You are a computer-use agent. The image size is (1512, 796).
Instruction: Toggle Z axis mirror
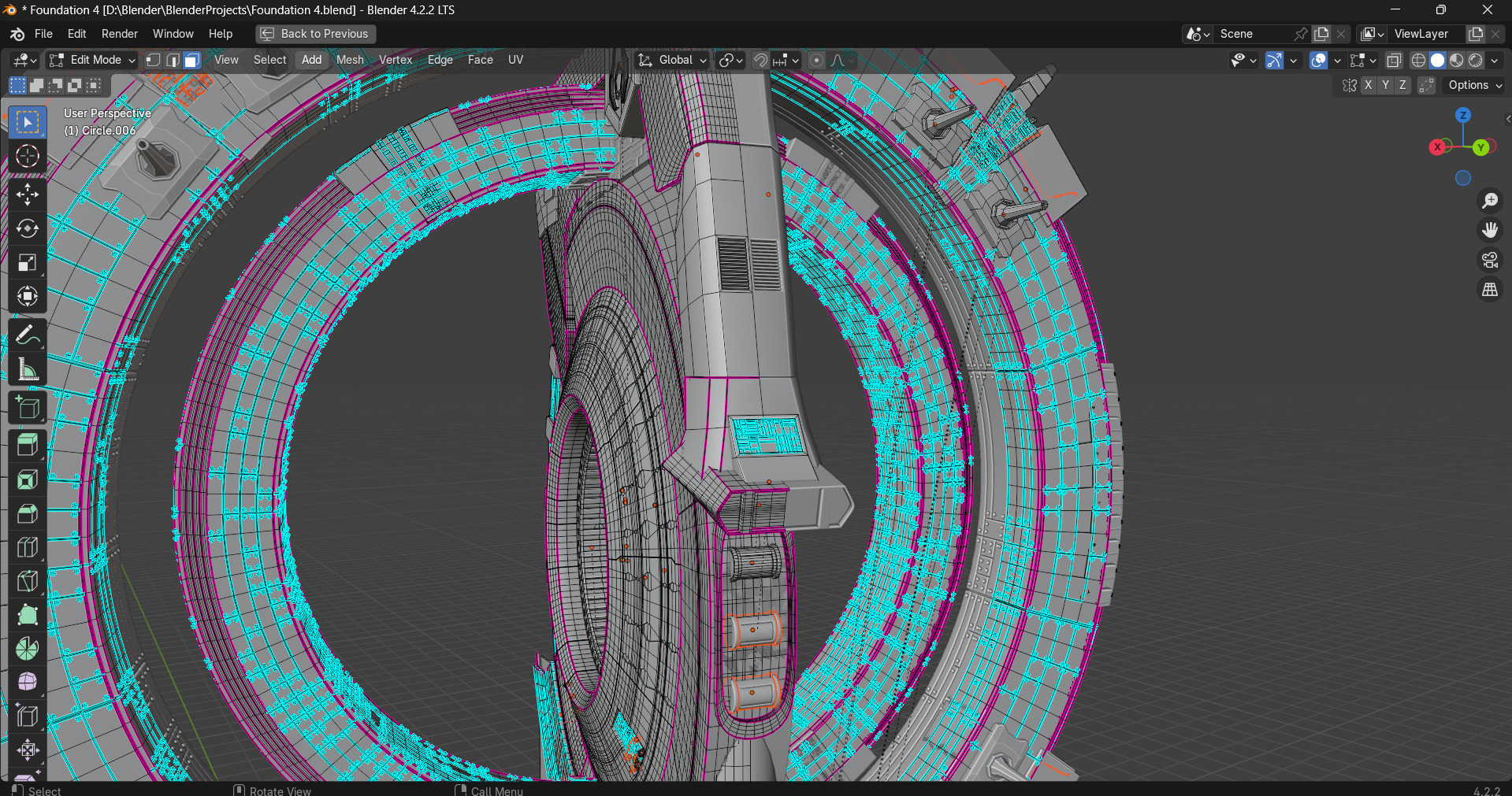tap(1402, 85)
